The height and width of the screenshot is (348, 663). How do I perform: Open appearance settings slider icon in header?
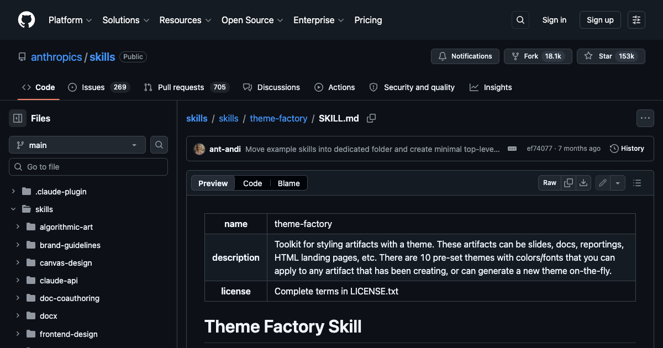coord(636,20)
